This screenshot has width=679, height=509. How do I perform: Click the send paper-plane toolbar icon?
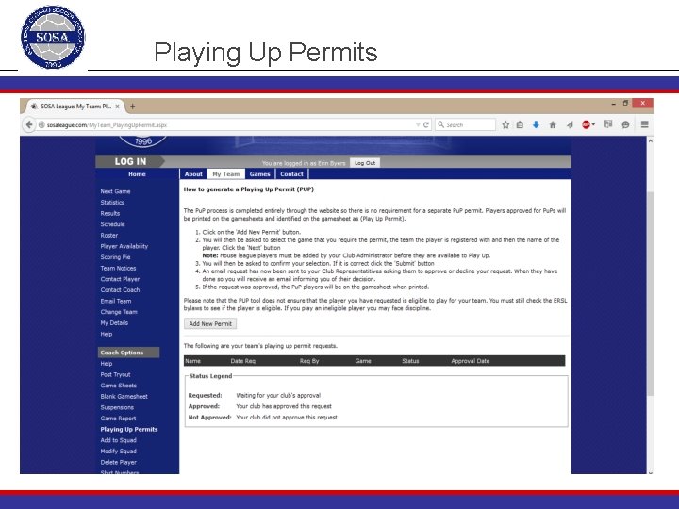point(570,124)
